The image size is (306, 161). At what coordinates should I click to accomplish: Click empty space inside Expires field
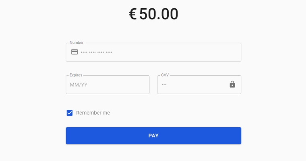tap(121, 85)
